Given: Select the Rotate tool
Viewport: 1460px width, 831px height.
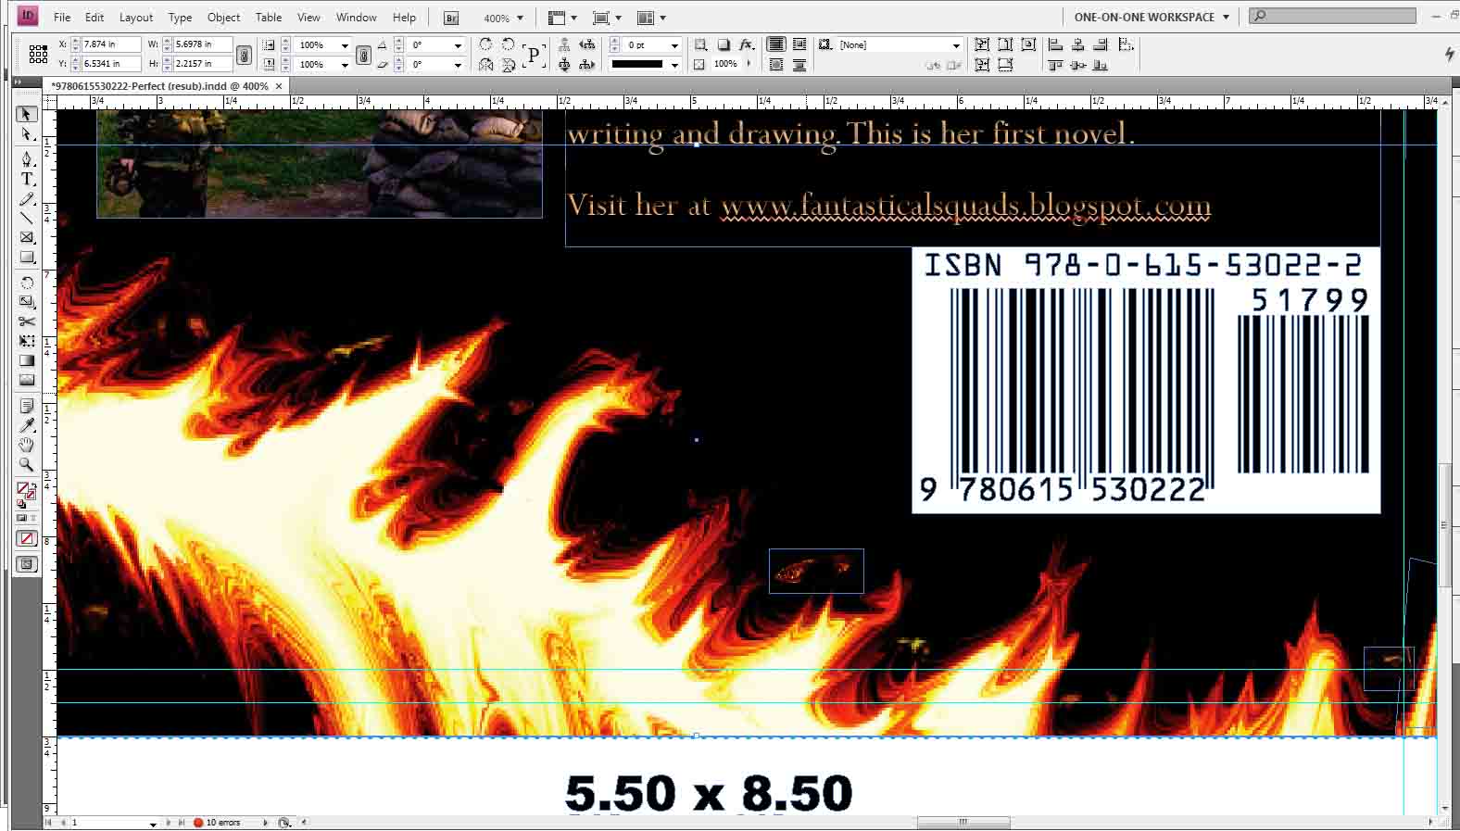Looking at the screenshot, I should tap(27, 283).
